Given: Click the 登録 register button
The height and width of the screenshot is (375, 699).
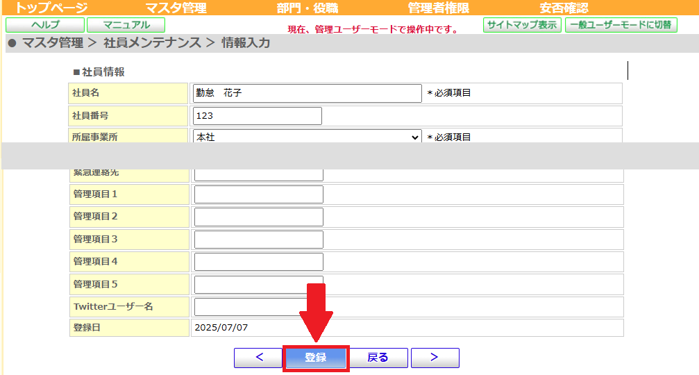Looking at the screenshot, I should 316,358.
